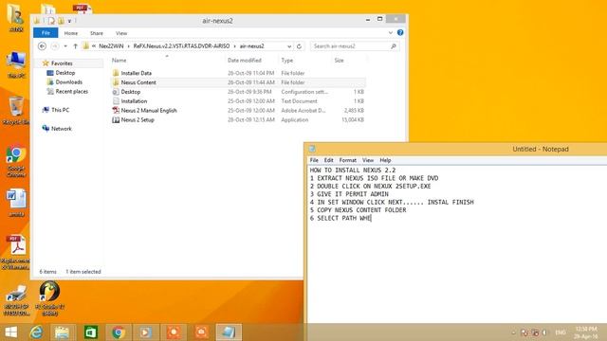Open the File ribbon tab in Explorer

click(46, 33)
